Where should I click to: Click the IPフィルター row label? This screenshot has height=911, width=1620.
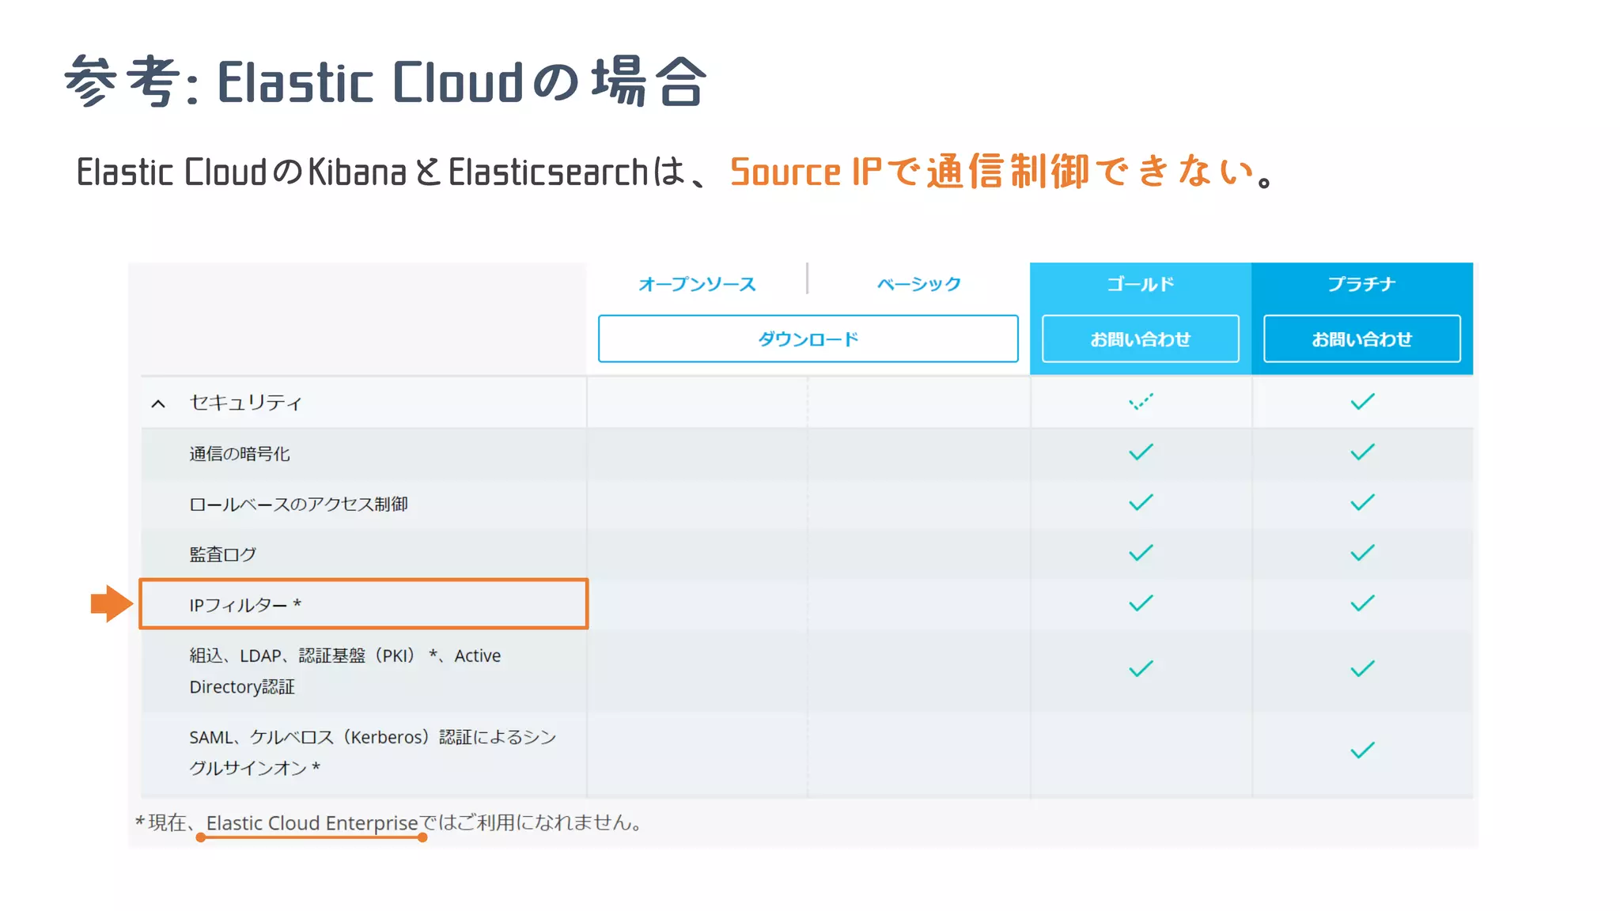[x=244, y=605]
